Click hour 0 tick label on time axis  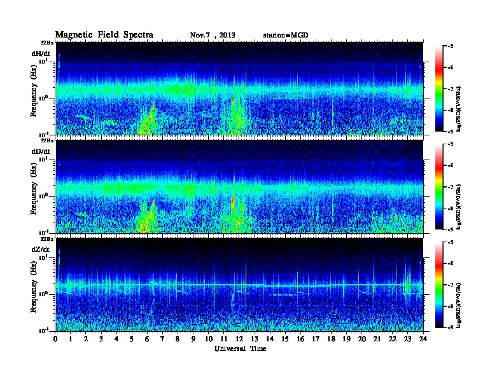click(x=55, y=339)
